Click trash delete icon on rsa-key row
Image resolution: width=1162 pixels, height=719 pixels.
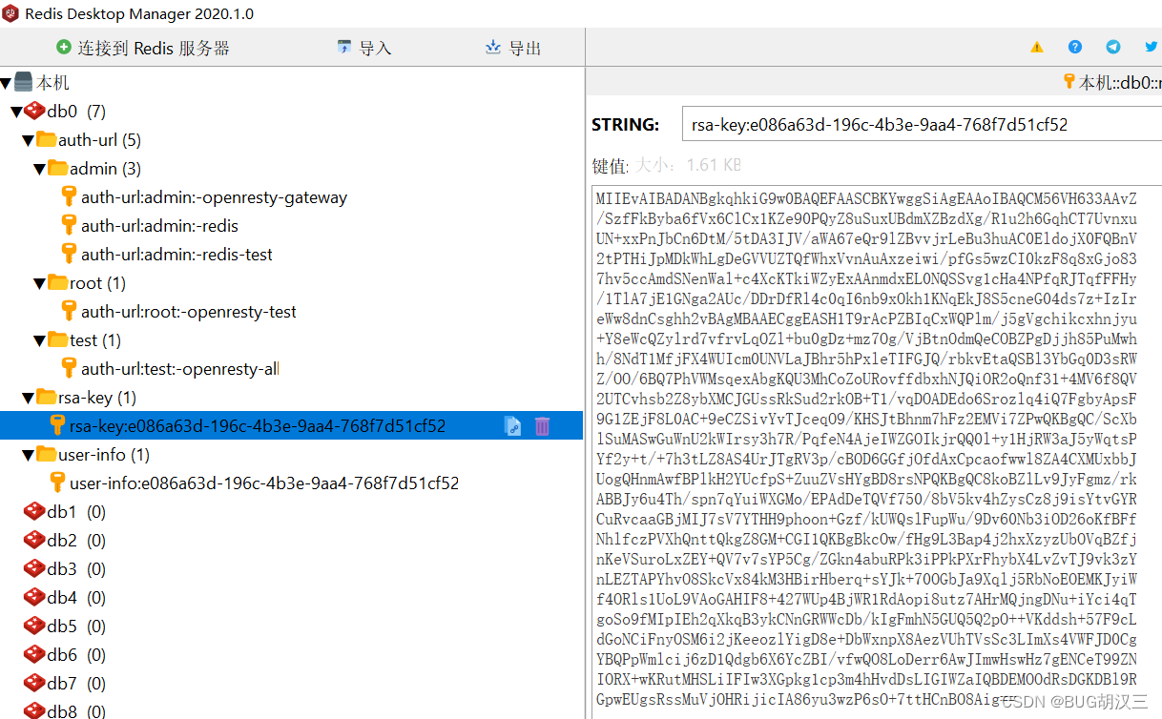[542, 426]
